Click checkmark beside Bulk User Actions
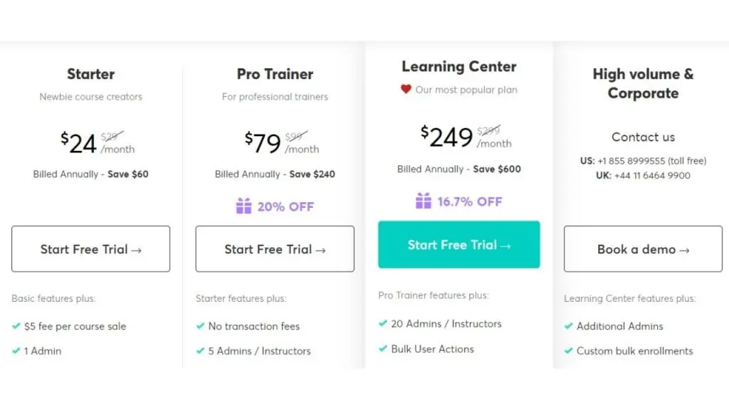The width and height of the screenshot is (729, 410). point(383,349)
